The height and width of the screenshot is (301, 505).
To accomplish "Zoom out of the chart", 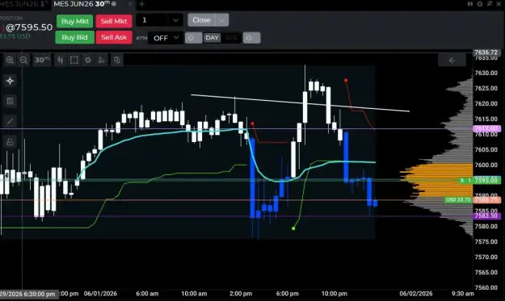I will (23, 61).
